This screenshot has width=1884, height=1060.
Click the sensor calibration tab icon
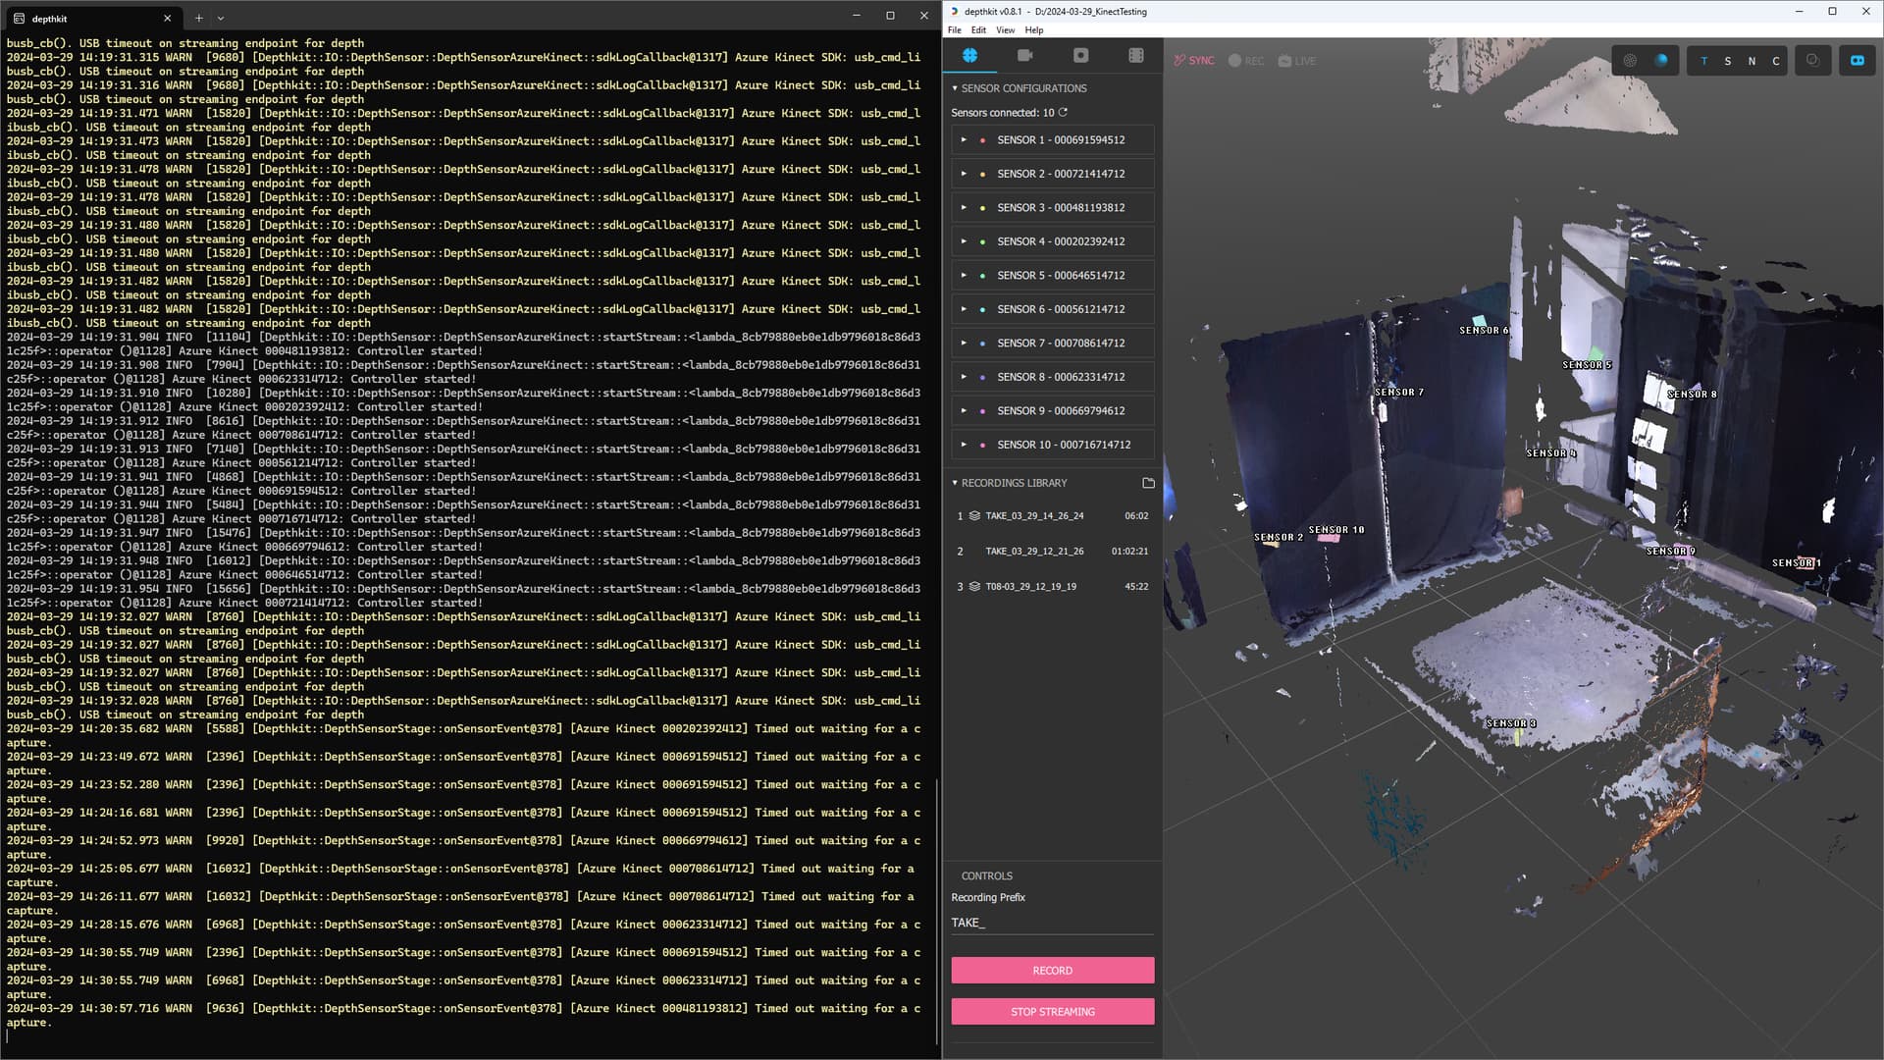click(969, 56)
